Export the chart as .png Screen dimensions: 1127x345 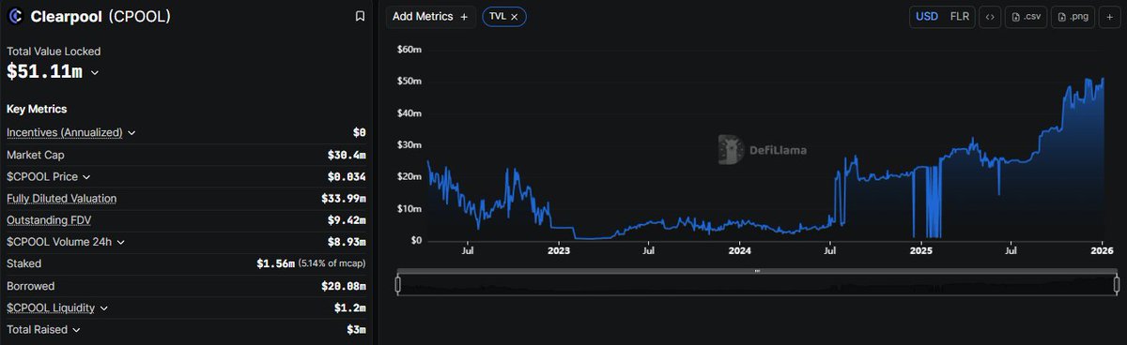1073,16
